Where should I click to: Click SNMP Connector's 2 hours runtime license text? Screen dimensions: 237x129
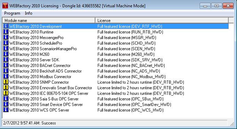141,82
